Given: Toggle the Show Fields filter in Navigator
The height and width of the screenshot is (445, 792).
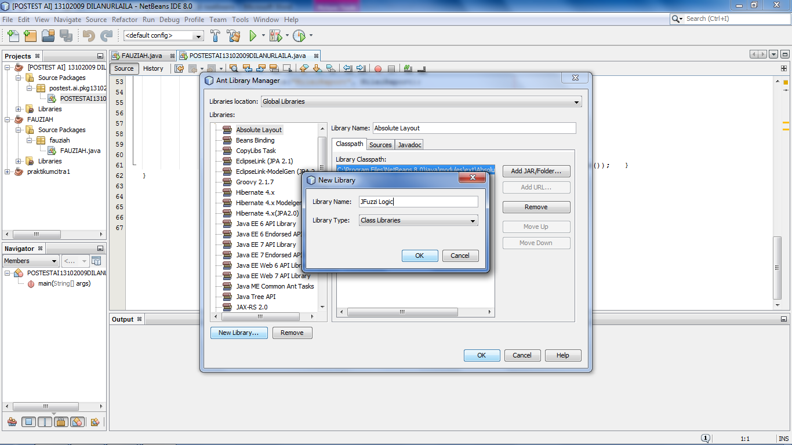Looking at the screenshot, I should (29, 422).
